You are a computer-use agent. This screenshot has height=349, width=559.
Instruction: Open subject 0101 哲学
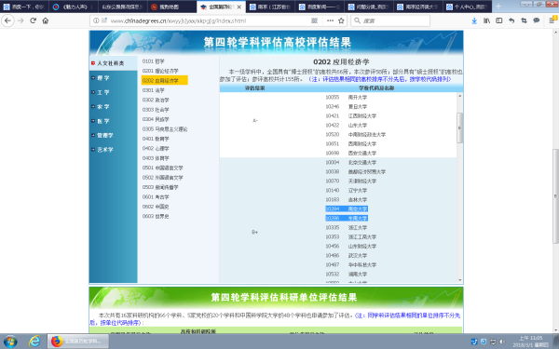click(154, 61)
